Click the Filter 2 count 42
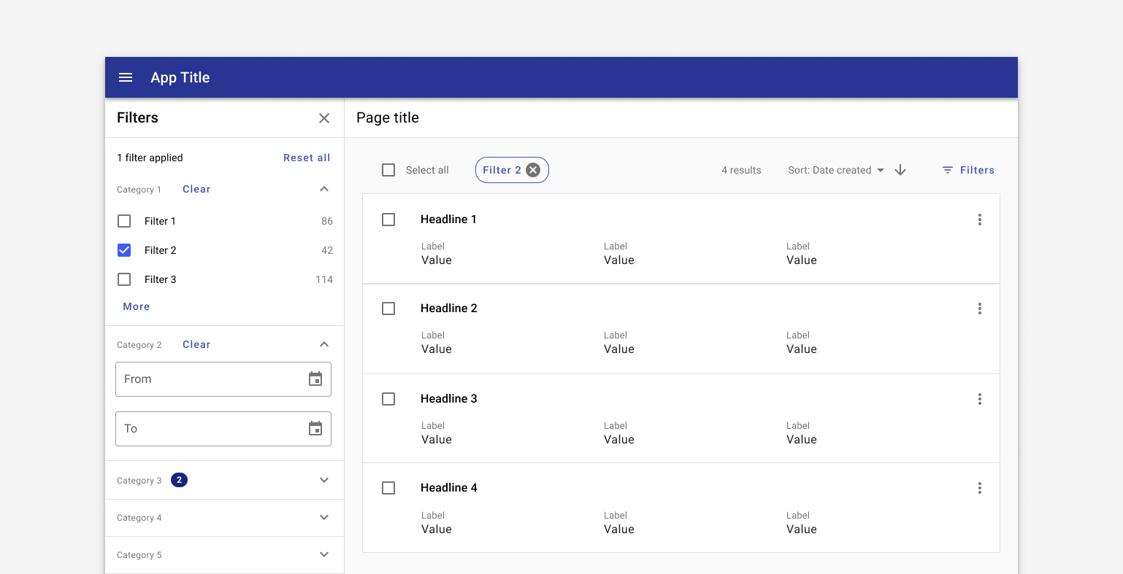Screen dimensions: 1123x574 click(327, 250)
